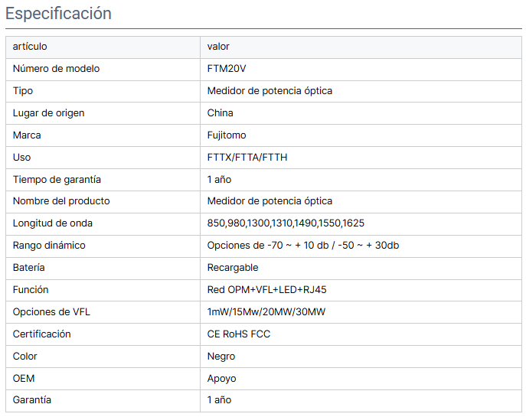526x417 pixels.
Task: Click the Recargable battery value
Action: click(x=233, y=268)
